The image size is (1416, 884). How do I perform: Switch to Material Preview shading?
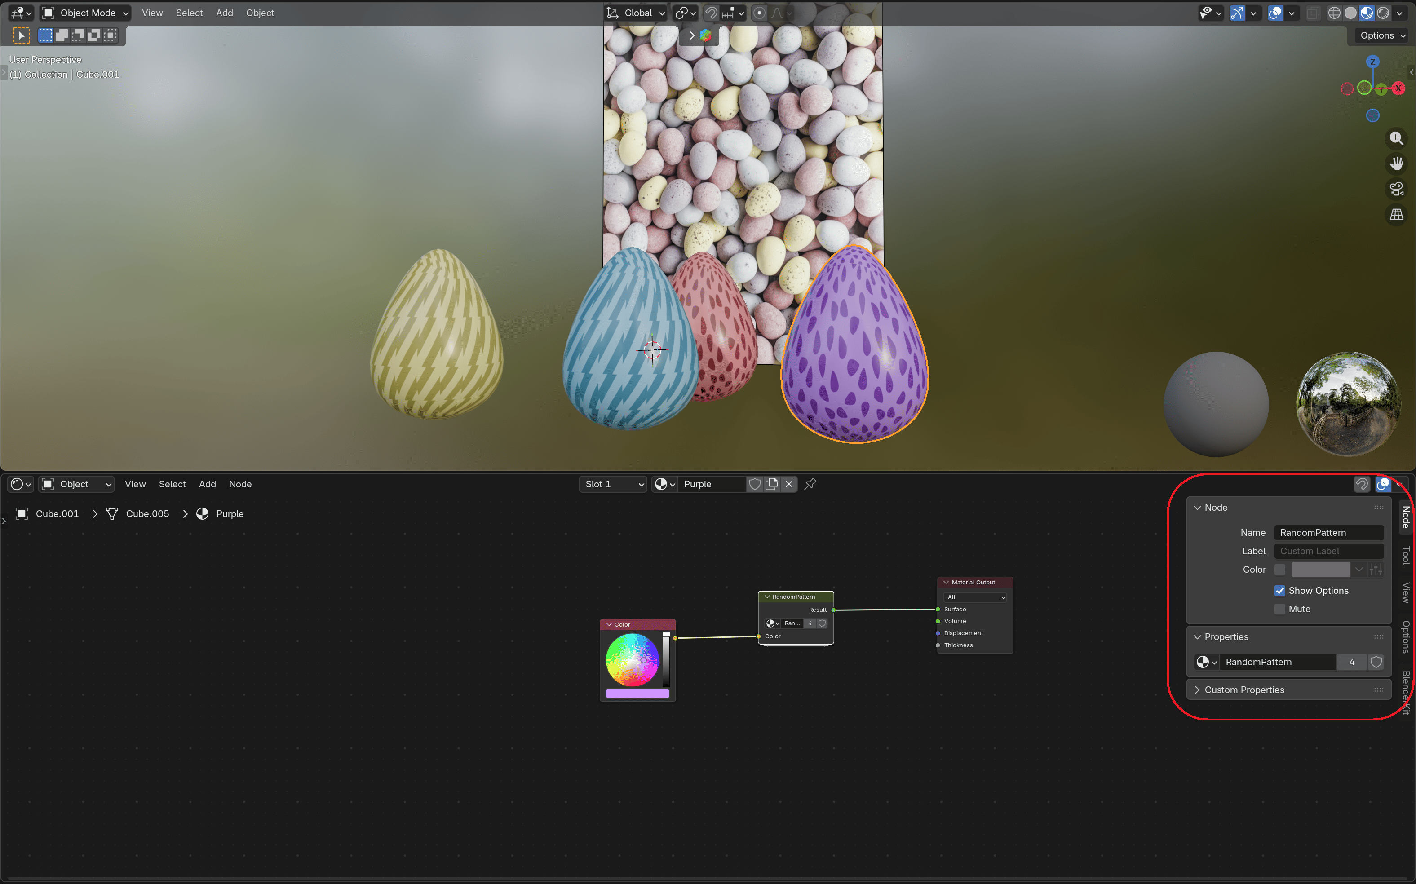pos(1367,13)
